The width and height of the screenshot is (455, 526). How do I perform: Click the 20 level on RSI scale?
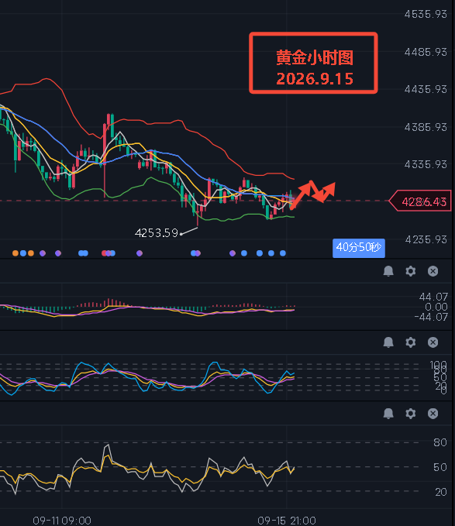coord(441,492)
